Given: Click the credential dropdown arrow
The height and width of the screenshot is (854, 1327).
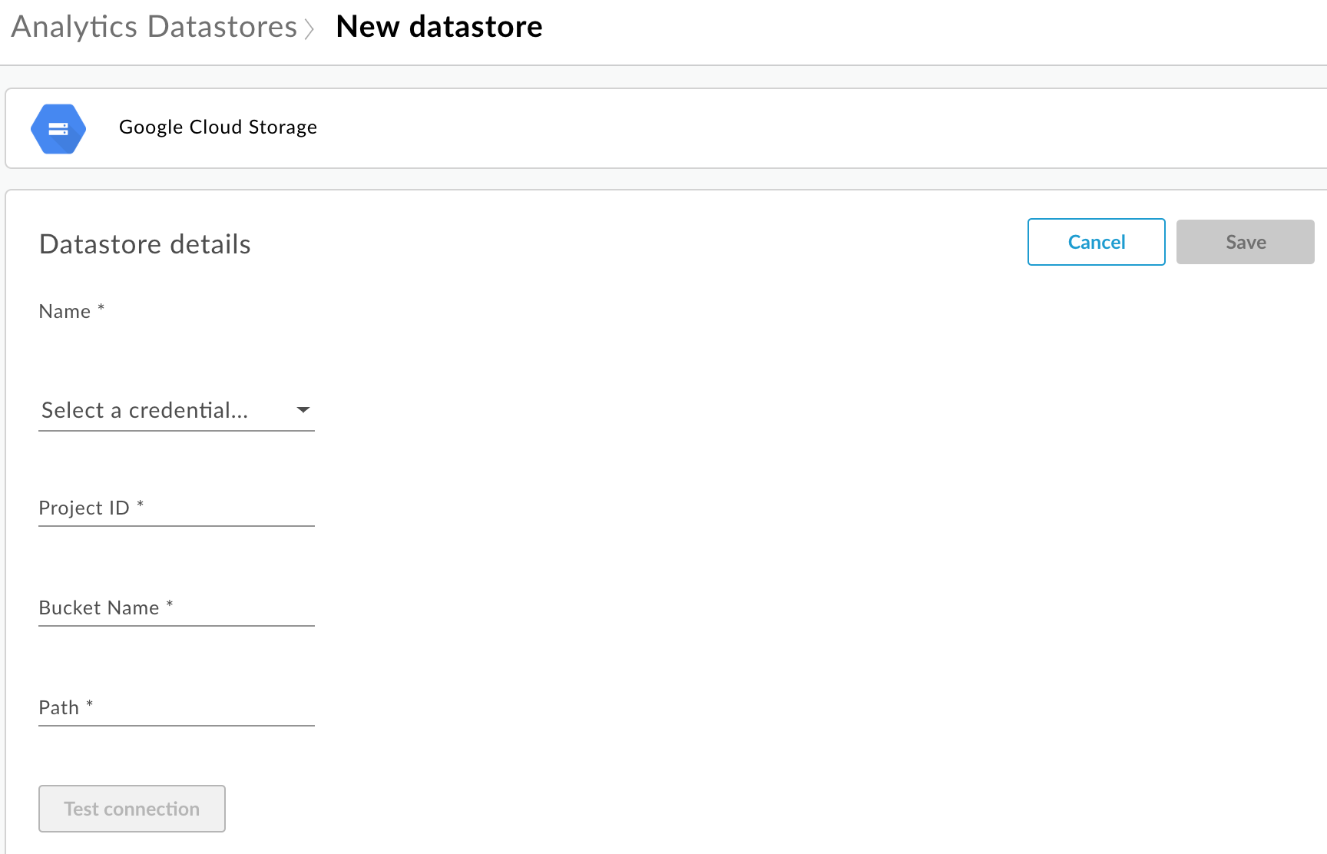Looking at the screenshot, I should (303, 410).
